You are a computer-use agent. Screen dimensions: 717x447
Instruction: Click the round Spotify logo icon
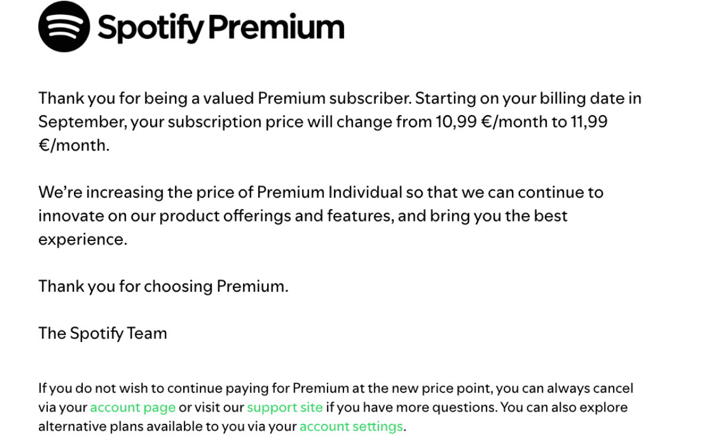click(64, 27)
